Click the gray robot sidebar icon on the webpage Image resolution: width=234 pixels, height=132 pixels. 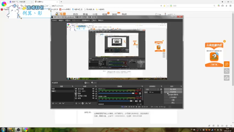click(x=227, y=78)
